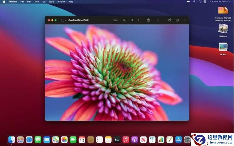234x146 pixels.
Task: Open Reminders from the Dock
Action: (100, 140)
